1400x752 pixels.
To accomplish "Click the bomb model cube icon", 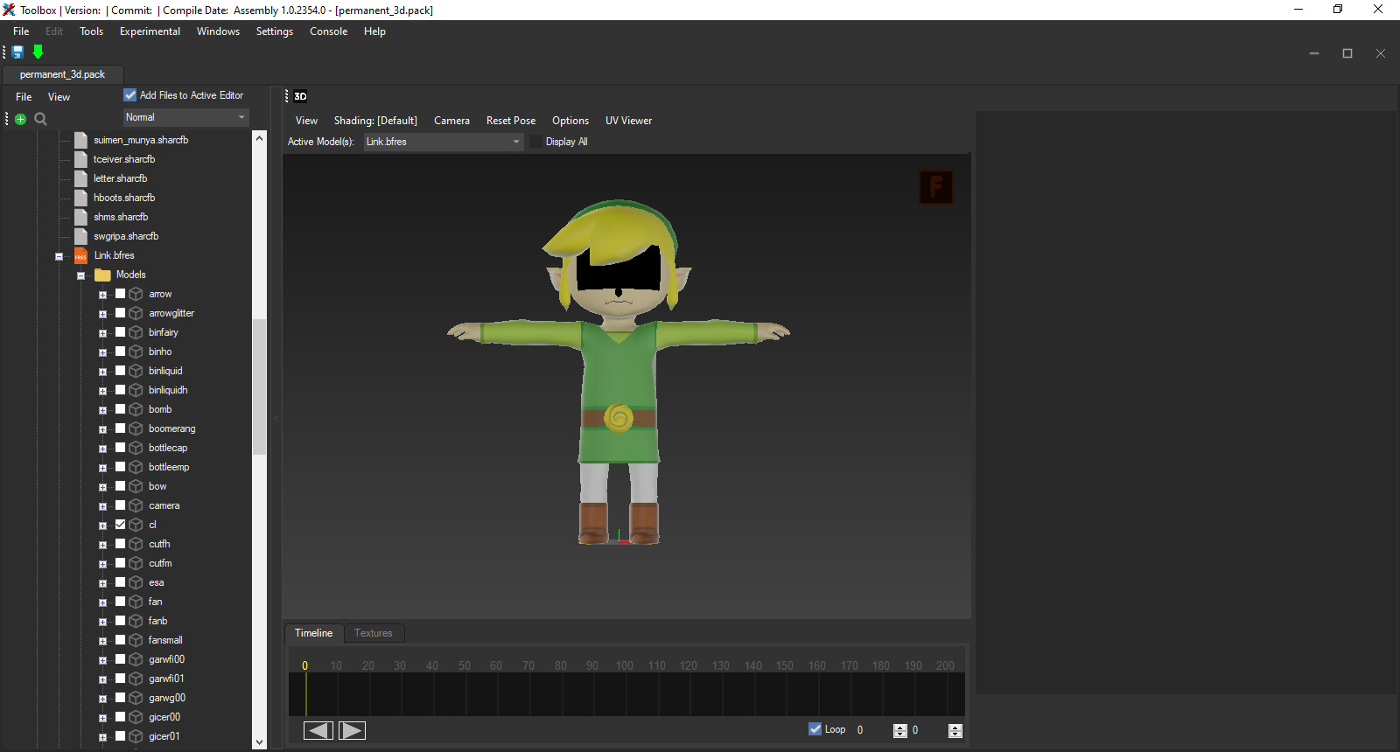I will (x=136, y=409).
